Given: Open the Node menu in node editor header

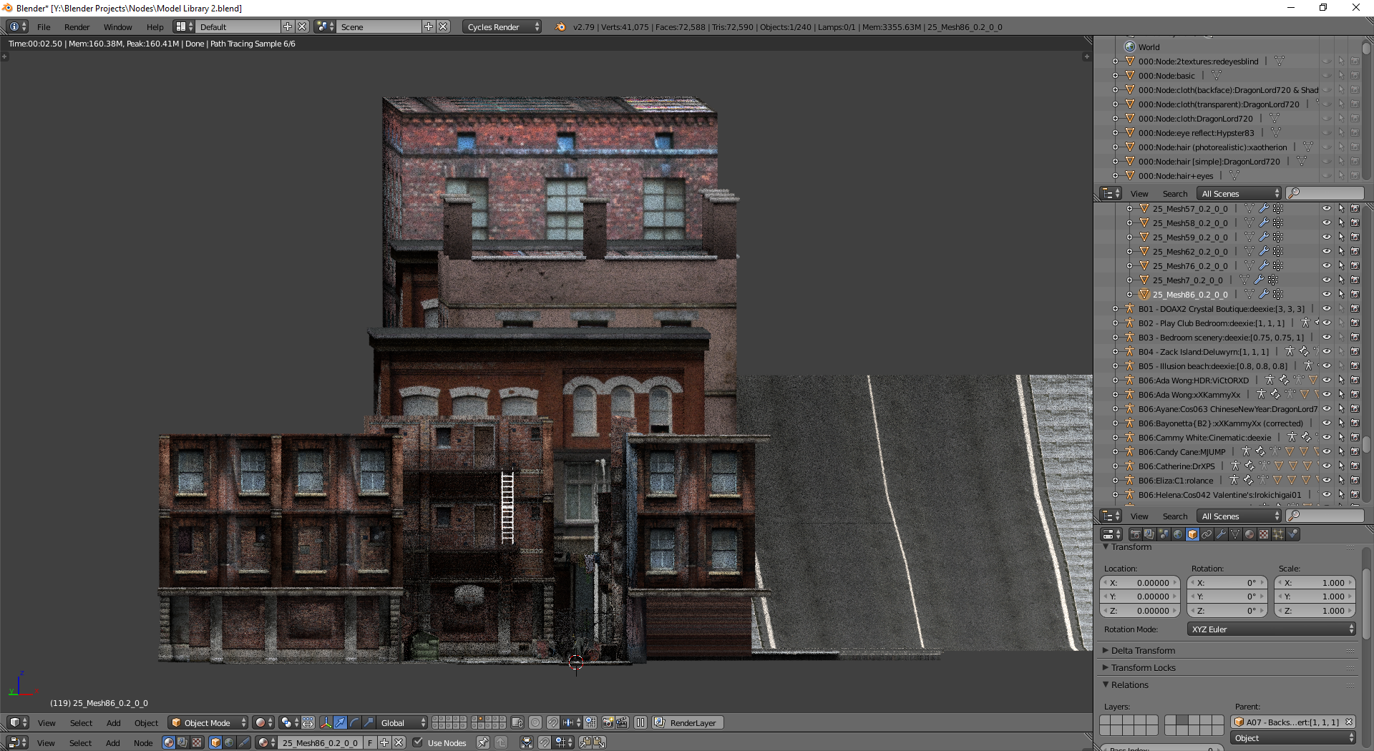Looking at the screenshot, I should coord(143,743).
